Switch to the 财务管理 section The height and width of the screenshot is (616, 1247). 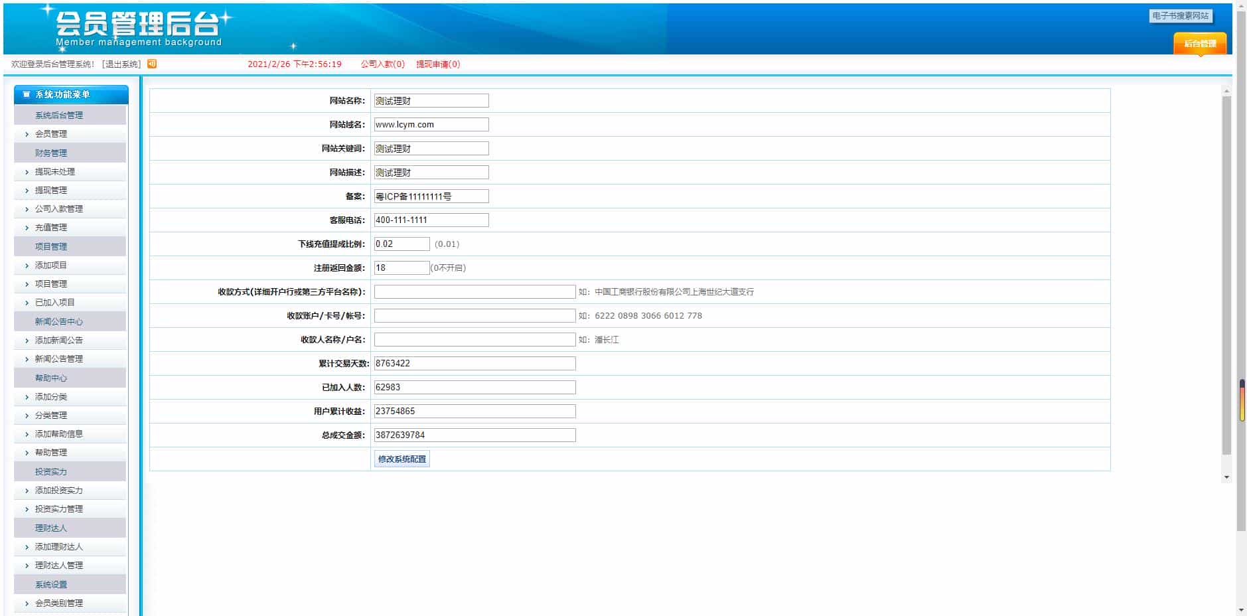click(x=50, y=152)
